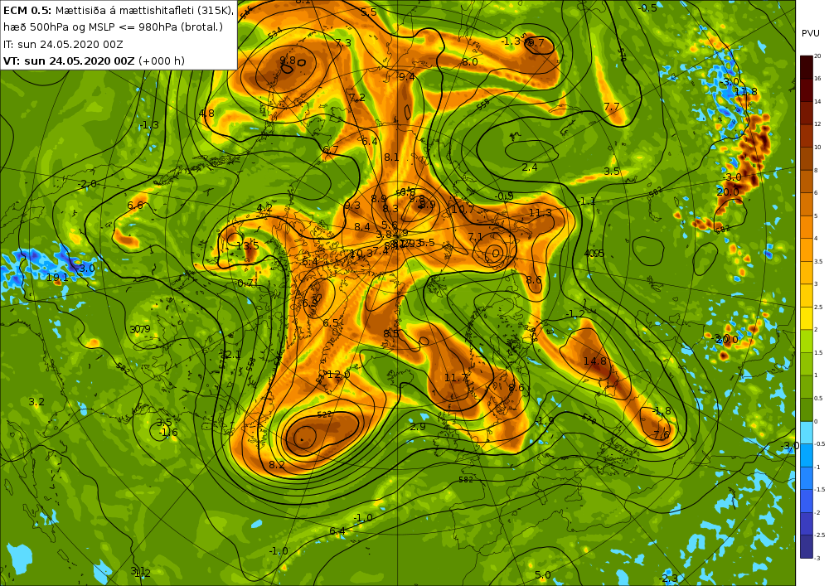Click the map value label 12.0

pyautogui.click(x=338, y=374)
